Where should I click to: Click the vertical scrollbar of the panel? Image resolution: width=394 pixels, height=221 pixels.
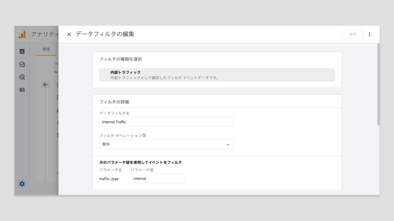coord(378,84)
